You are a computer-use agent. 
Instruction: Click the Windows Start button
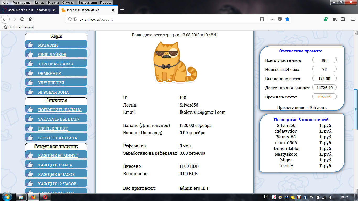[7, 197]
